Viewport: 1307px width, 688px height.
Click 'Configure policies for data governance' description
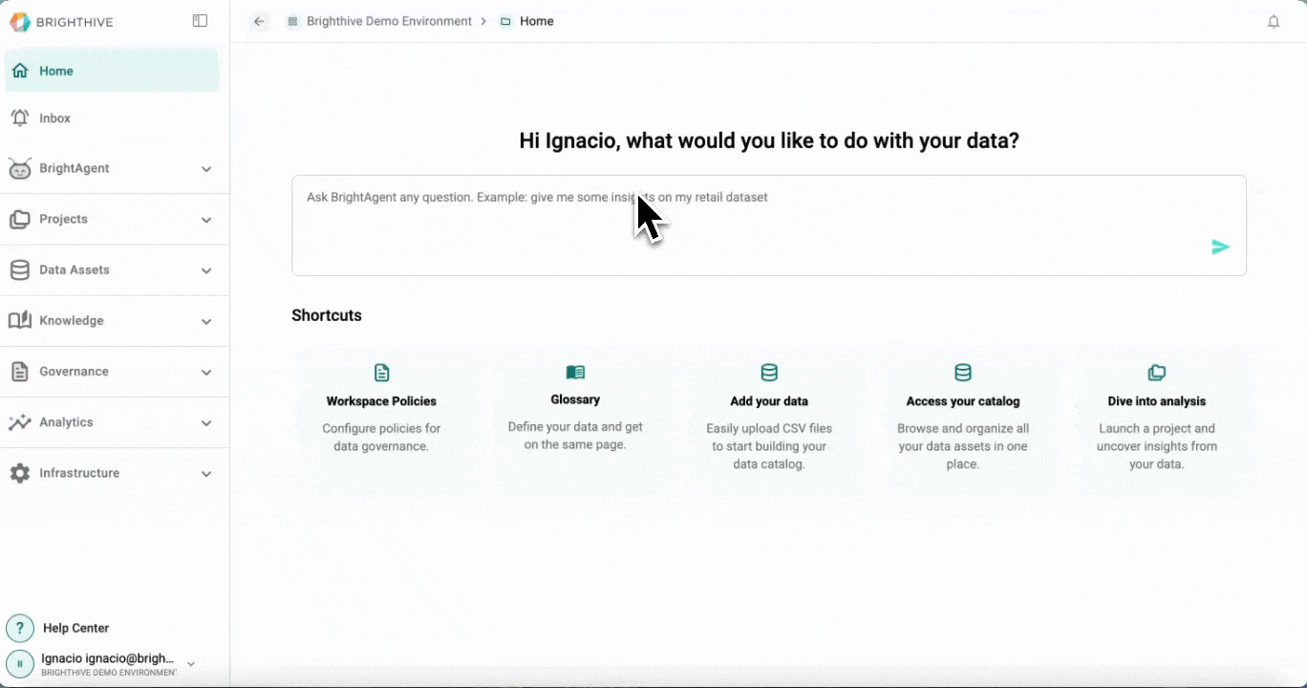click(x=381, y=438)
